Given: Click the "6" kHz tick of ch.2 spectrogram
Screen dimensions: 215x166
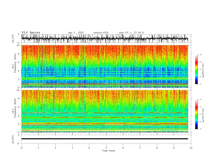Looking at the screenshot, I should tap(19, 107).
